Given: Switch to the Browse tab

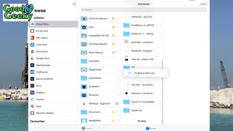Looking at the screenshot, I should pyautogui.click(x=151, y=128).
